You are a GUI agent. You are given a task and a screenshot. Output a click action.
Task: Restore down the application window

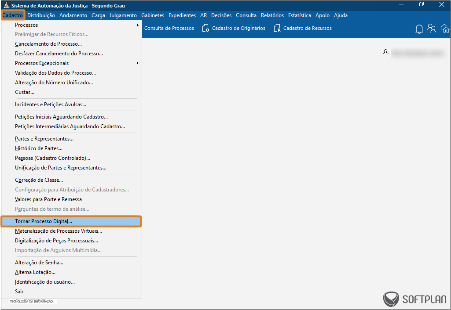(x=422, y=4)
